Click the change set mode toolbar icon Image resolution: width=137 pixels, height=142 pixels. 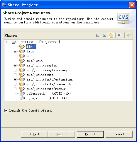point(120,35)
